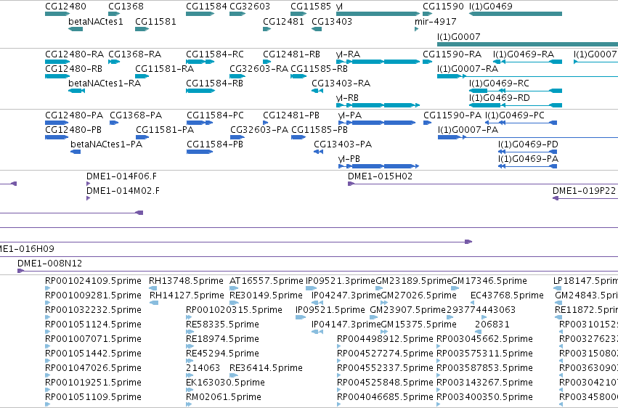Click the AT16557.5prime EST label

[x=267, y=281]
